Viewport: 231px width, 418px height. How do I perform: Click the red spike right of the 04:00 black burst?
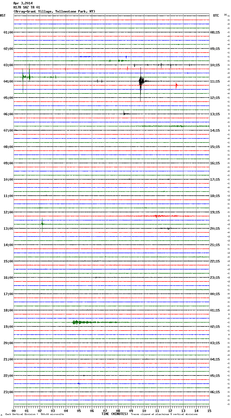click(x=176, y=86)
